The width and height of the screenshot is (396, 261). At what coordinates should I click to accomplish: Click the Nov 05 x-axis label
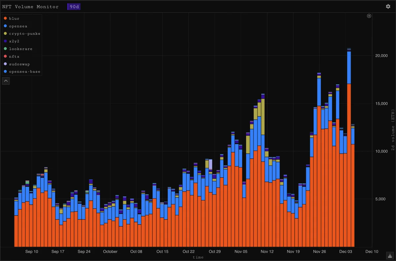coord(241,252)
